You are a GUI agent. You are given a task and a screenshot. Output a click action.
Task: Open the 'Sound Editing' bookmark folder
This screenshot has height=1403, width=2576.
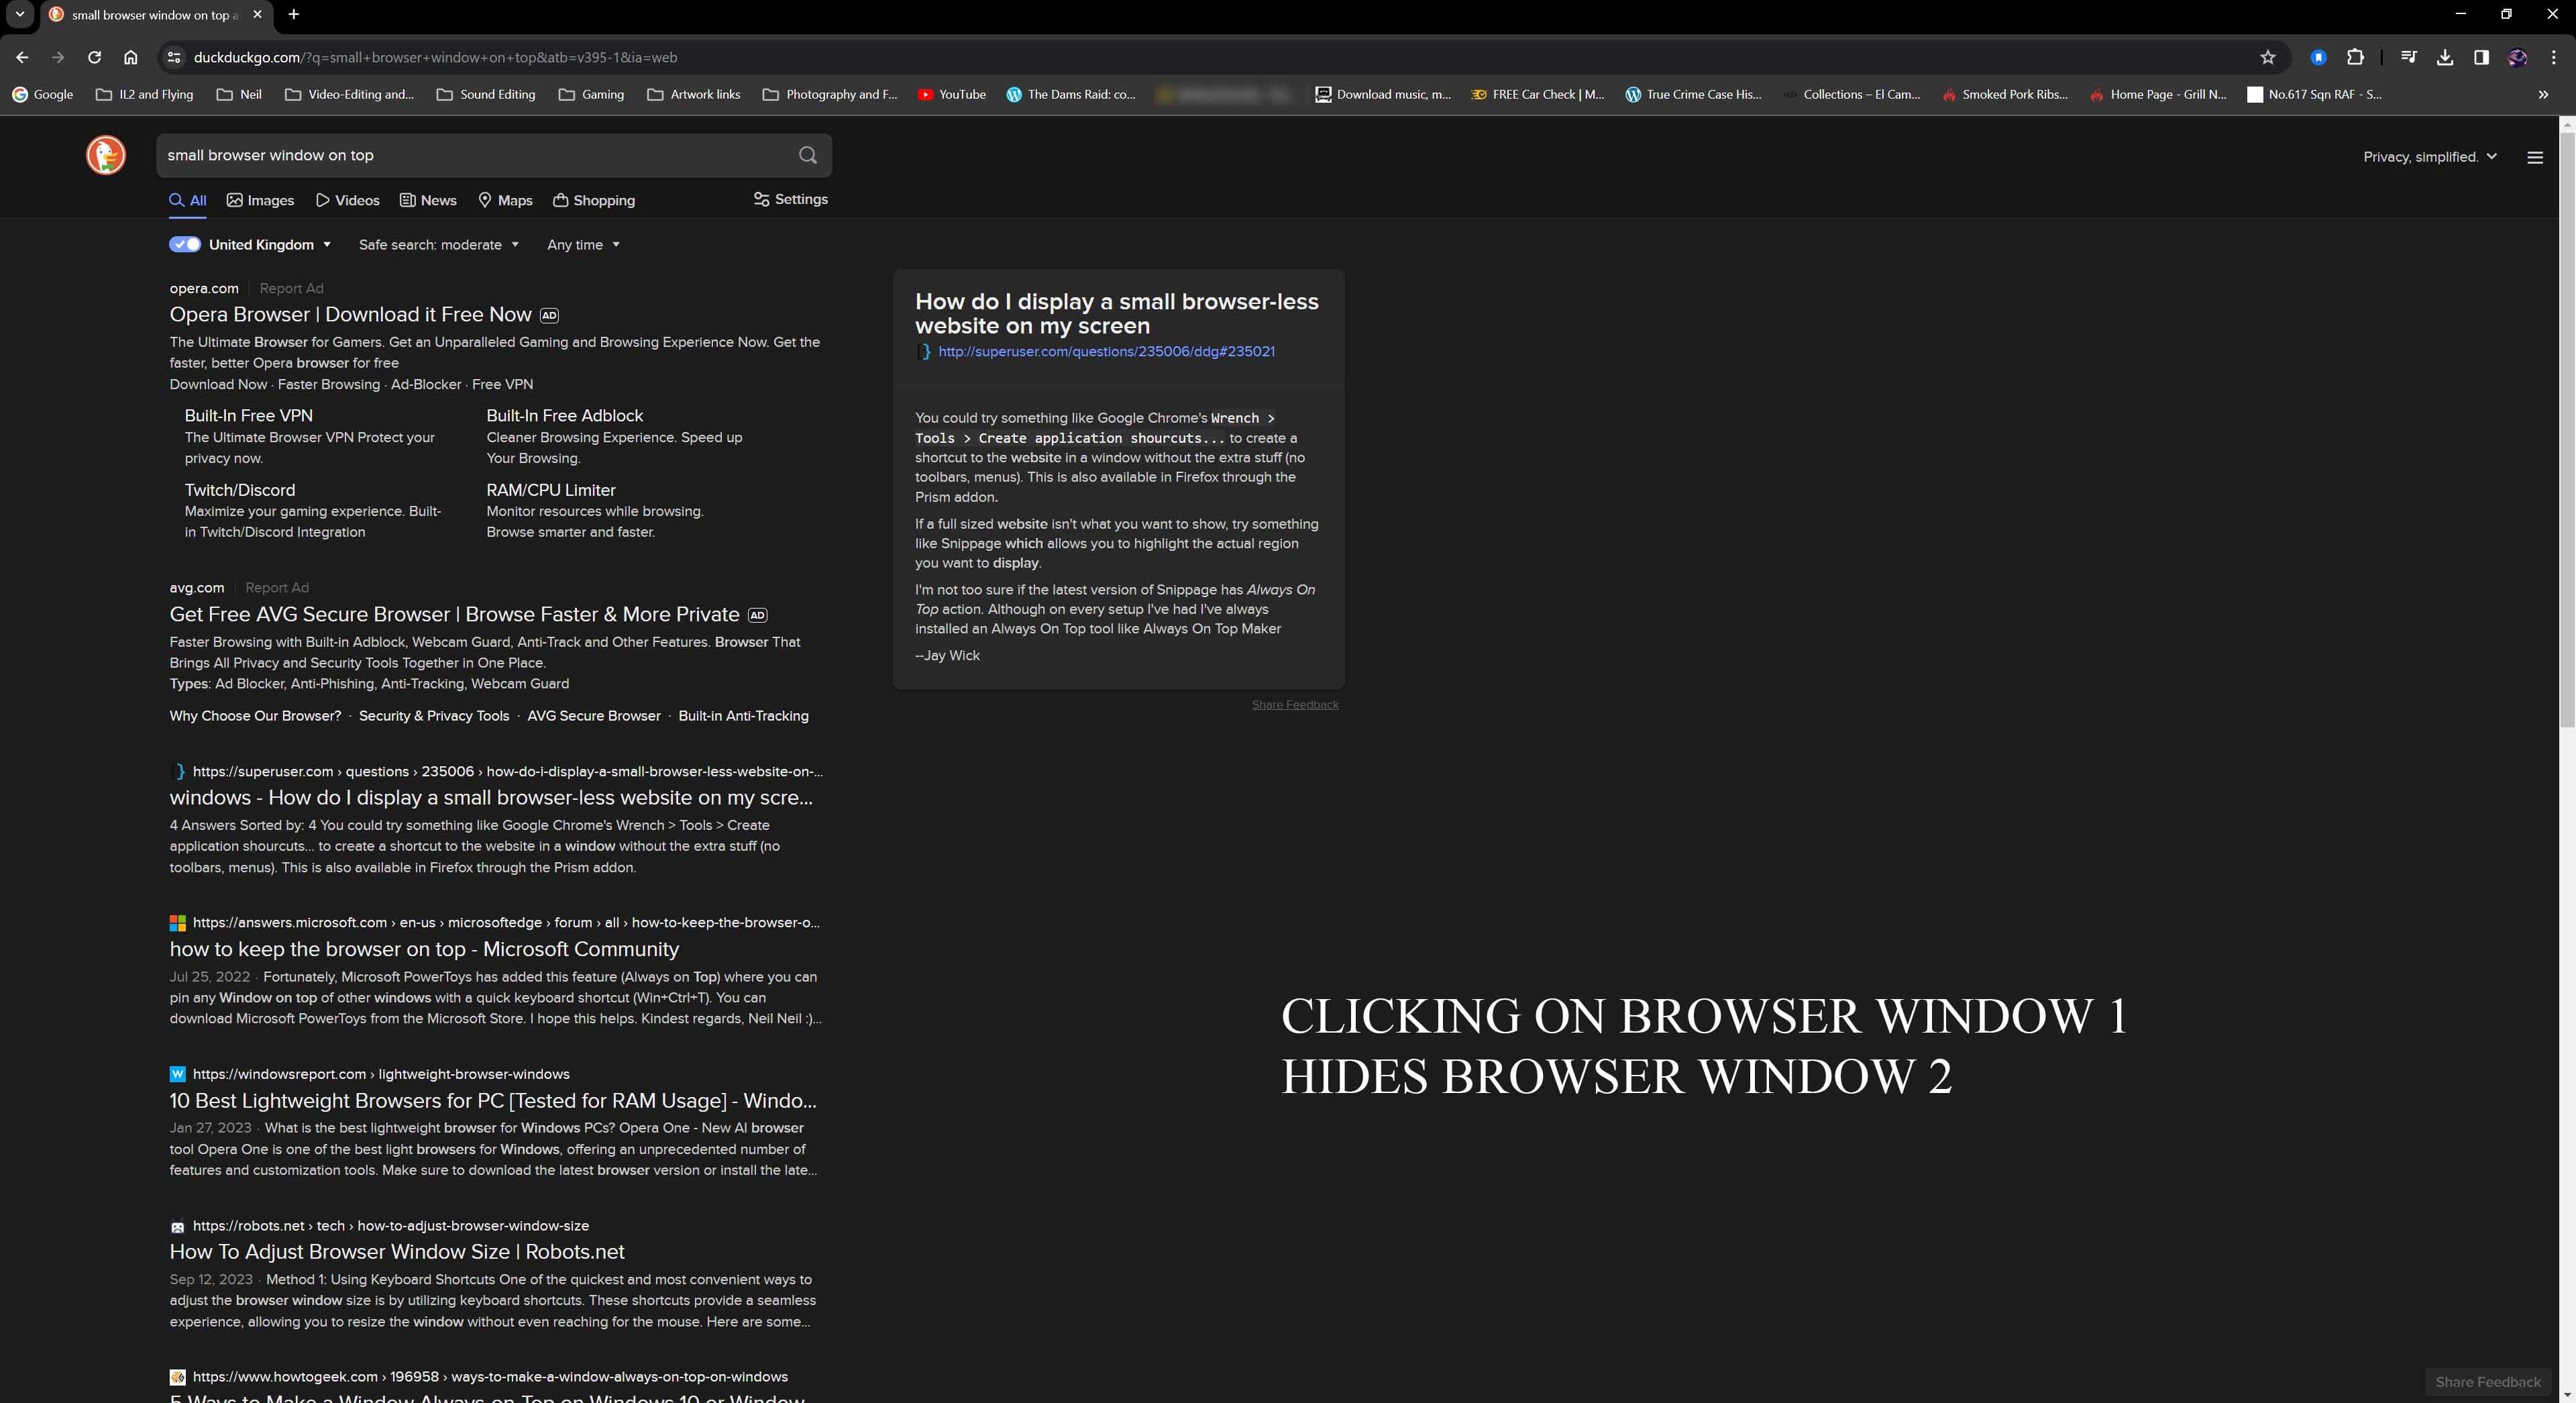[x=486, y=94]
